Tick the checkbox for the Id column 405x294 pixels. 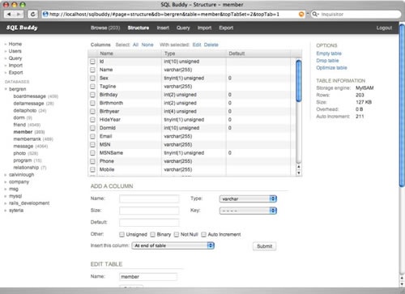click(x=92, y=62)
